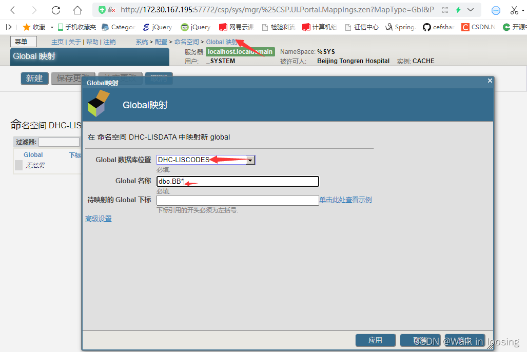Open the Spring bookmark
Screen dimensions: 527x352
tap(400, 27)
